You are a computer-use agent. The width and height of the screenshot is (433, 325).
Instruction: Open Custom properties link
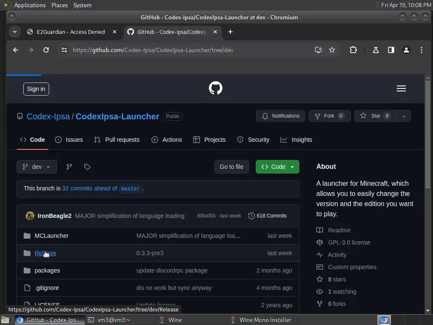tap(346, 267)
